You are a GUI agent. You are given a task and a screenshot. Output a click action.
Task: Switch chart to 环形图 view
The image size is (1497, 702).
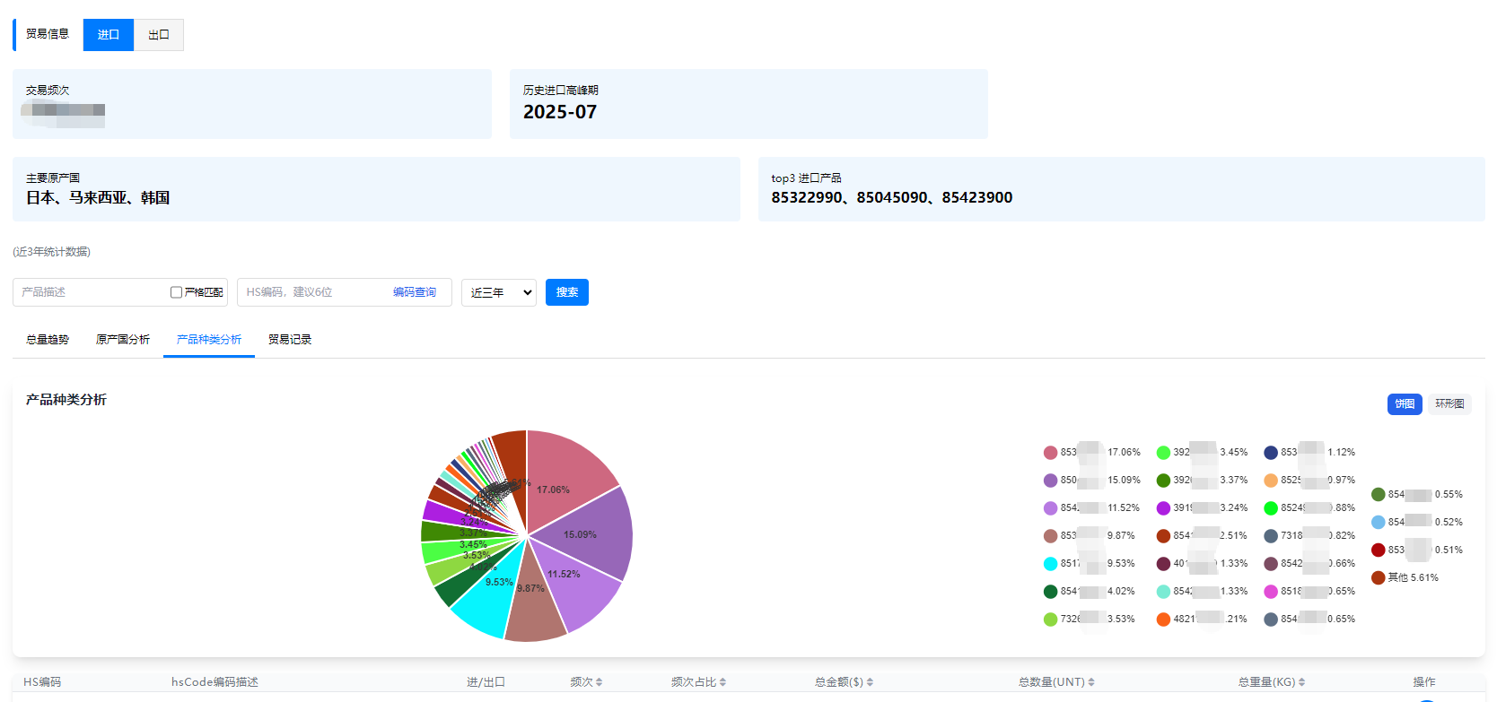click(1449, 404)
